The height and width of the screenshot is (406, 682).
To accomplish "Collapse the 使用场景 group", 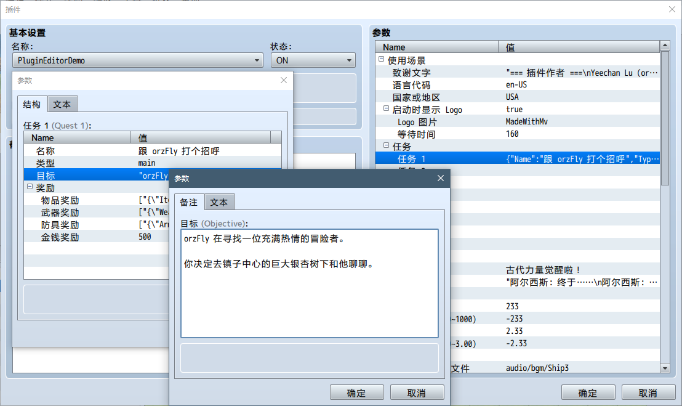I will point(382,59).
